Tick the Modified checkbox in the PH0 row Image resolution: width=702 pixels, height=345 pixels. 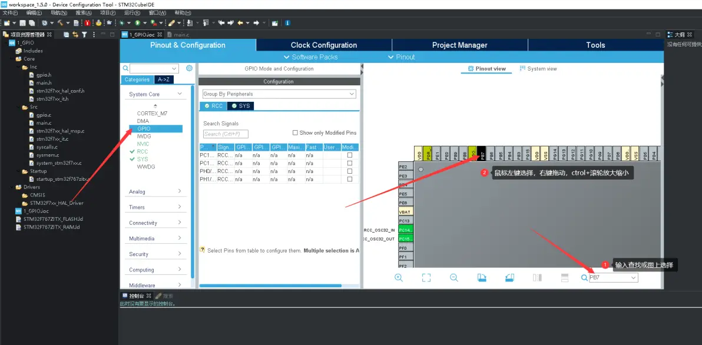pyautogui.click(x=350, y=171)
